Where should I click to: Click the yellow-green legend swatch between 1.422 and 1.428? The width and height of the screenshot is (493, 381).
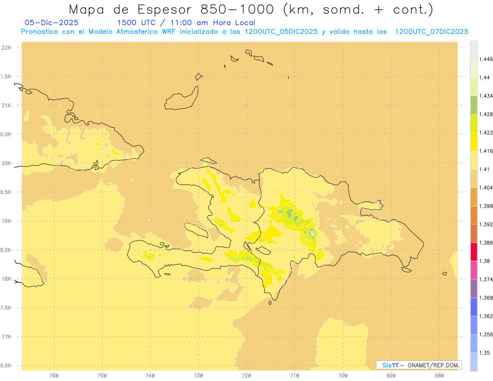point(474,123)
